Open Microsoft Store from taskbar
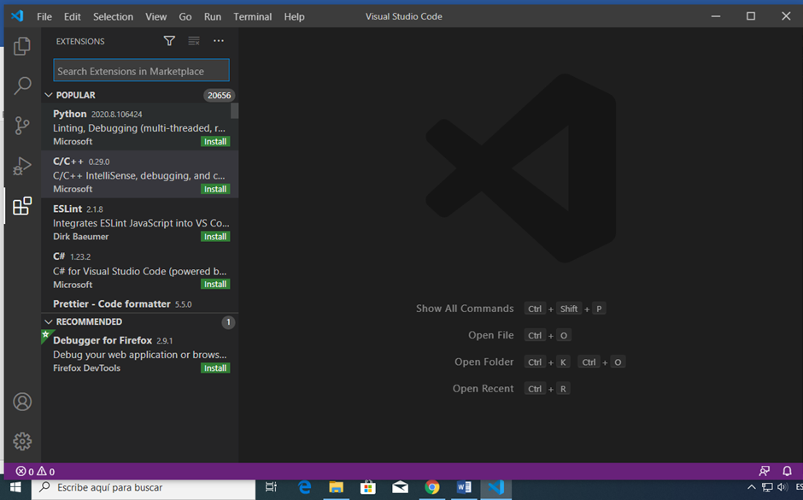This screenshot has width=803, height=500. (x=367, y=487)
